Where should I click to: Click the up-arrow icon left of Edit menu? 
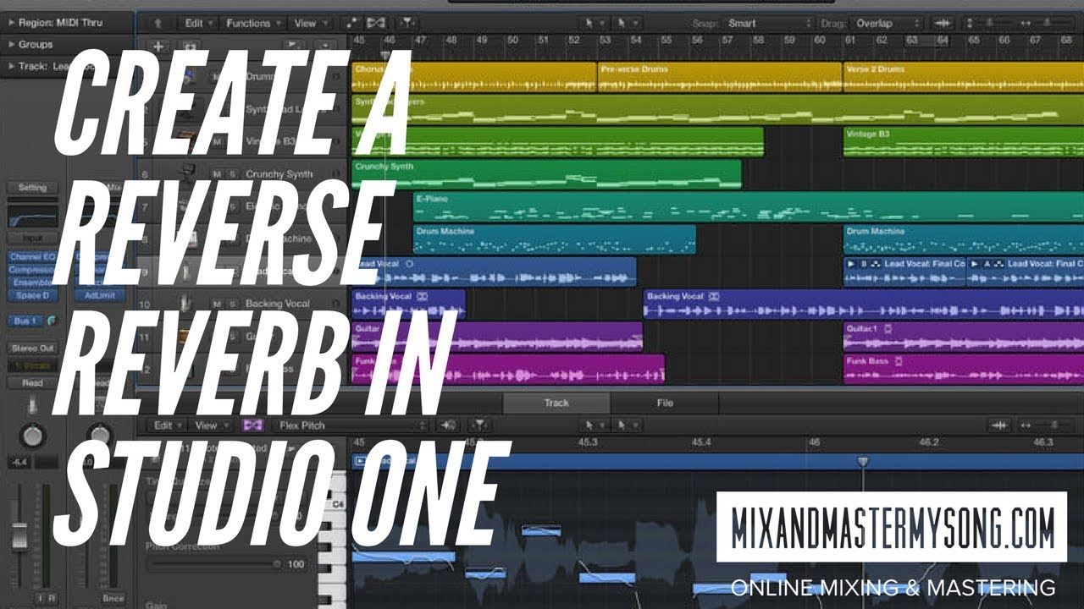click(x=158, y=23)
